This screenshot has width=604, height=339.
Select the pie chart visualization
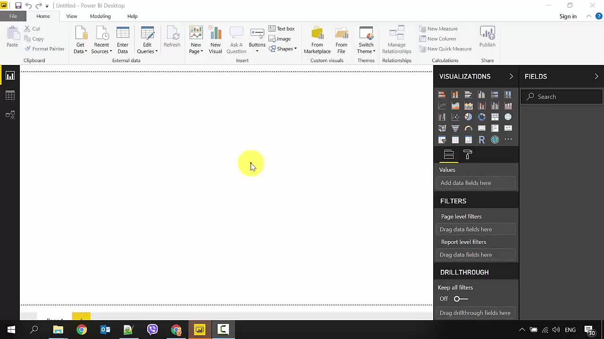tap(468, 117)
